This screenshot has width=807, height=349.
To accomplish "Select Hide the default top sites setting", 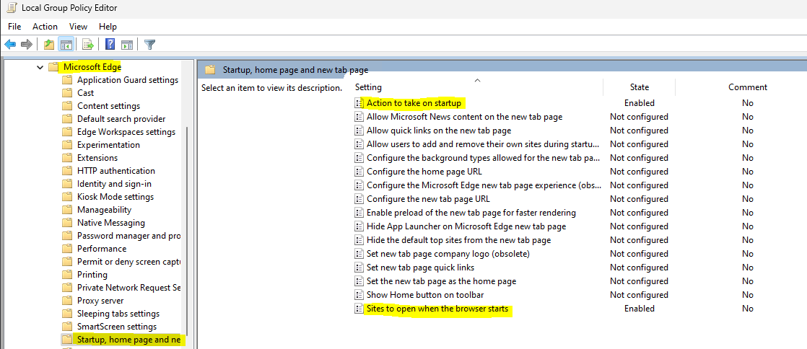I will pos(458,240).
